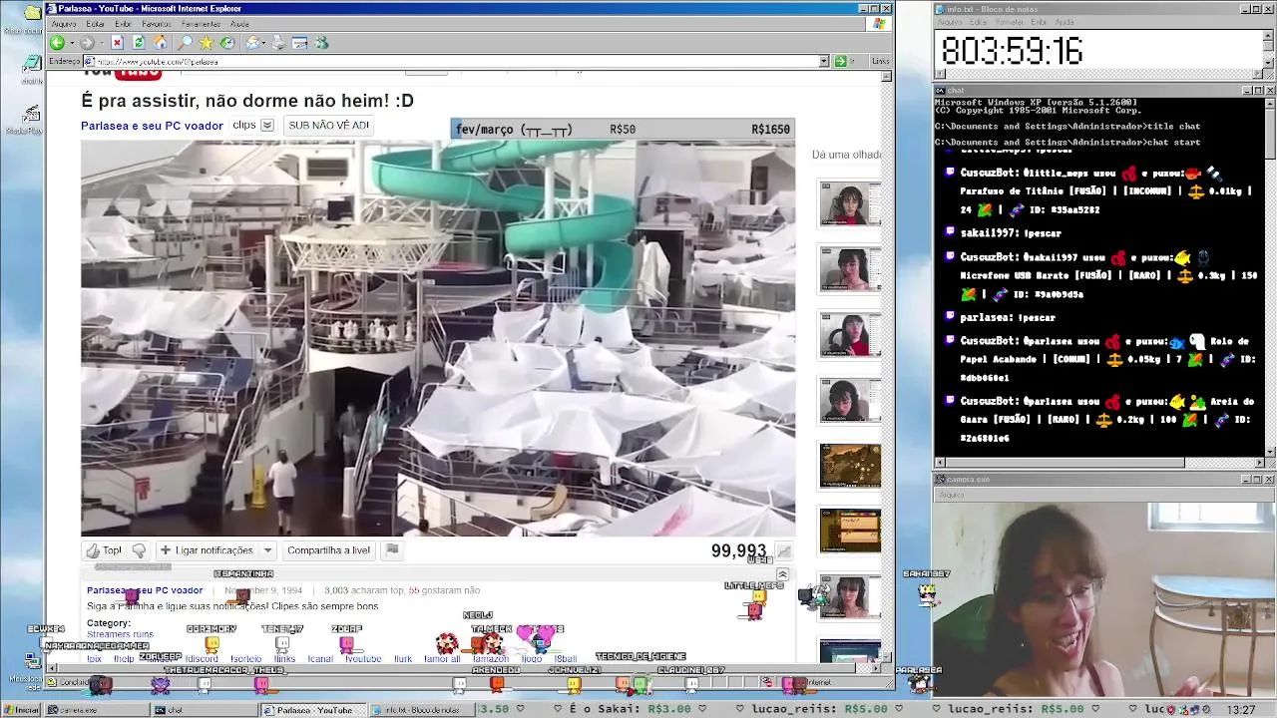1277x718 pixels.
Task: Click the thumbs-up Top! button
Action: (104, 550)
